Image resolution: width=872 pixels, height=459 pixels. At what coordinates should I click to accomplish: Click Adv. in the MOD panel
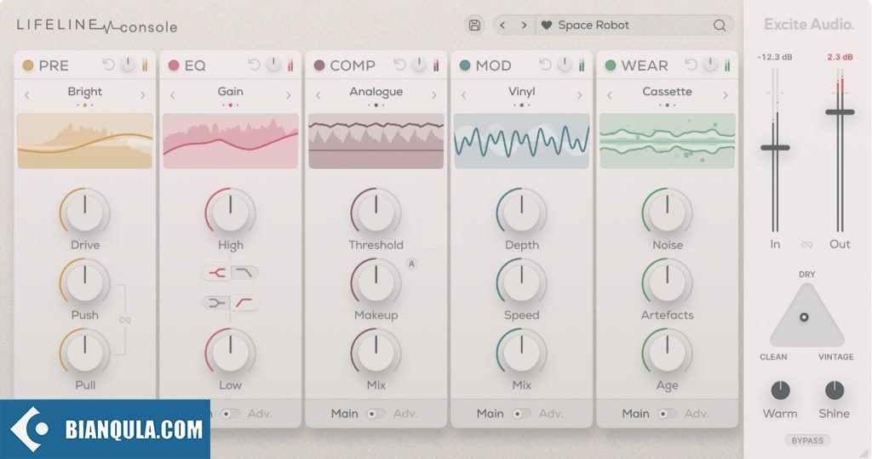[551, 413]
